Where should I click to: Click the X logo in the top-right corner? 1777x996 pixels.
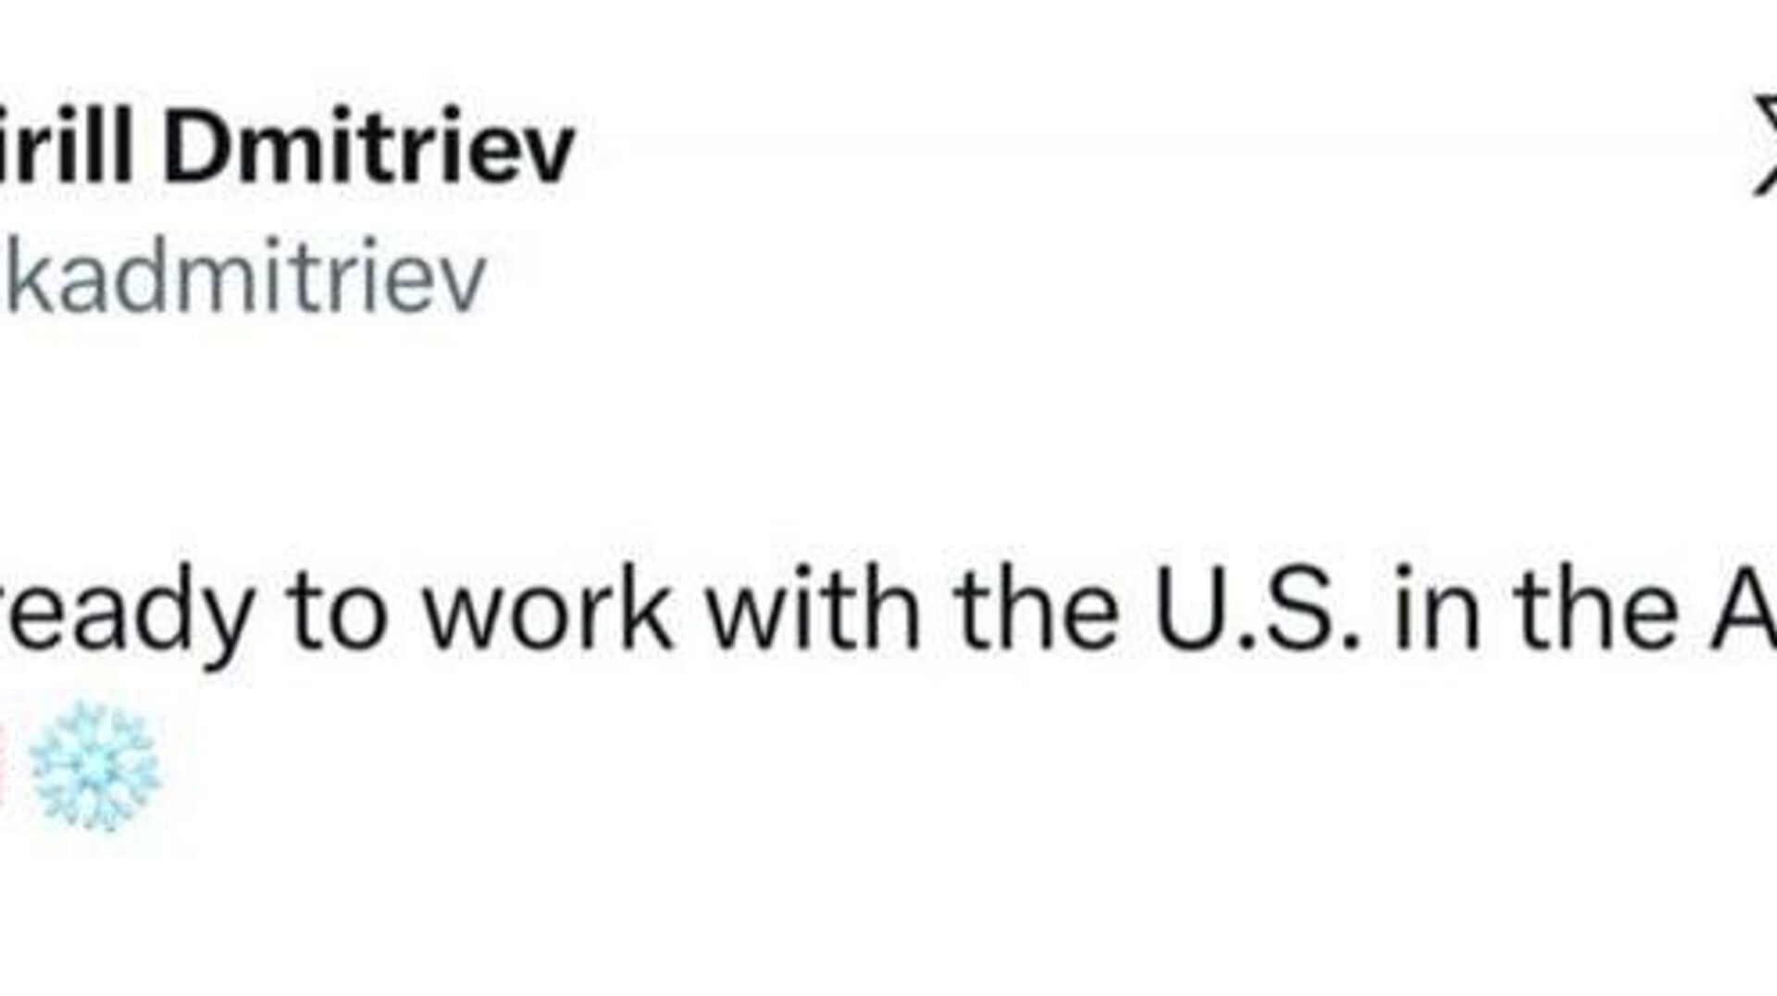pos(1763,148)
